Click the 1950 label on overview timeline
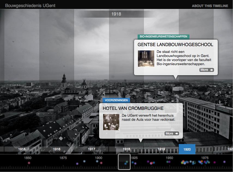 pos(170,158)
